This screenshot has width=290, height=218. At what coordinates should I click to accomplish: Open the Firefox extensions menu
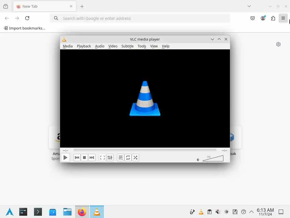(273, 18)
